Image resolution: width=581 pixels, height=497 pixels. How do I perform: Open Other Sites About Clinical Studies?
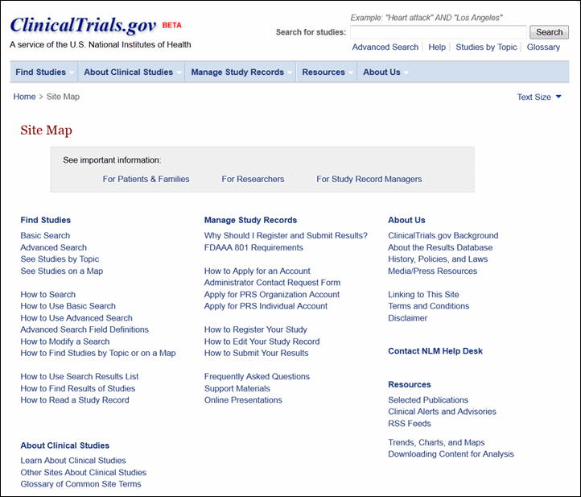point(84,472)
